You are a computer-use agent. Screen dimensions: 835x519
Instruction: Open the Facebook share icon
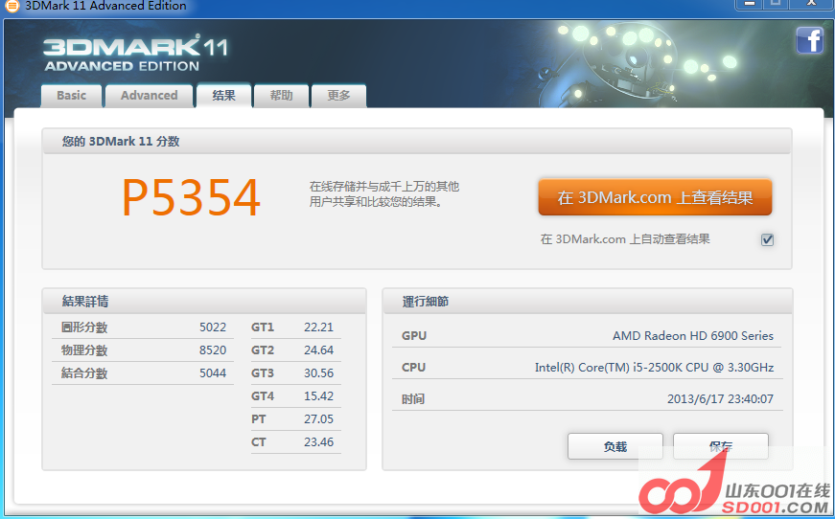pyautogui.click(x=809, y=41)
